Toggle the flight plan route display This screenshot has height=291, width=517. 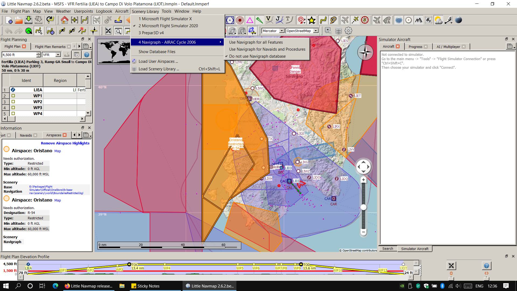pos(323,20)
